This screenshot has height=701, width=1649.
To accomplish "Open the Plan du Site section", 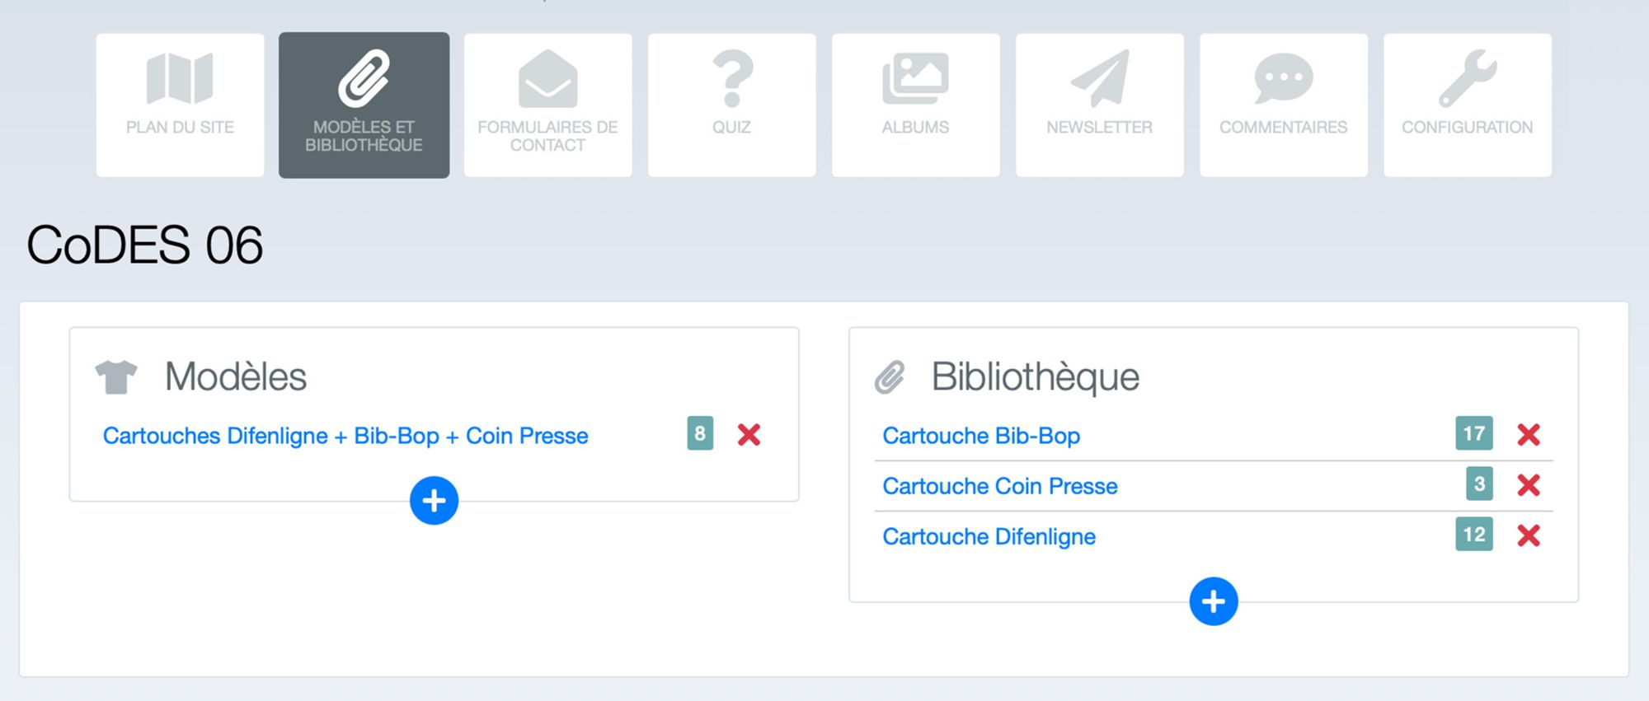I will click(x=180, y=105).
